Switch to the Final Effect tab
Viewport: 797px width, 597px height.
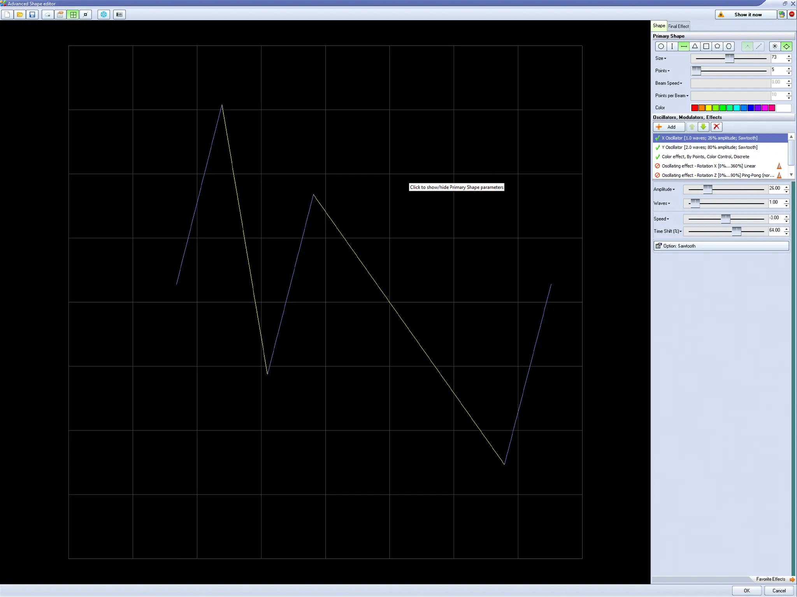[x=678, y=26]
